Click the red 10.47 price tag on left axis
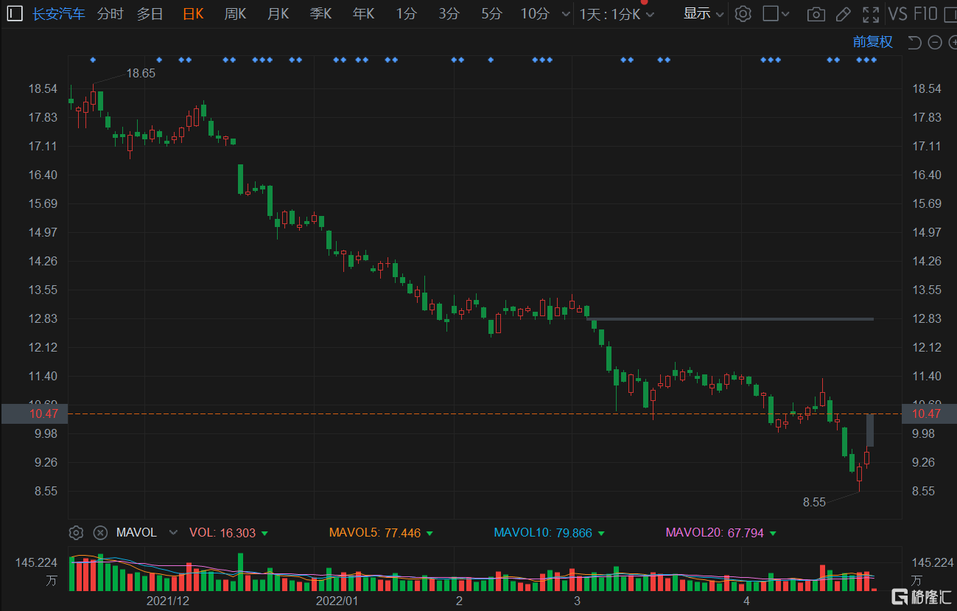The image size is (957, 611). tap(34, 413)
